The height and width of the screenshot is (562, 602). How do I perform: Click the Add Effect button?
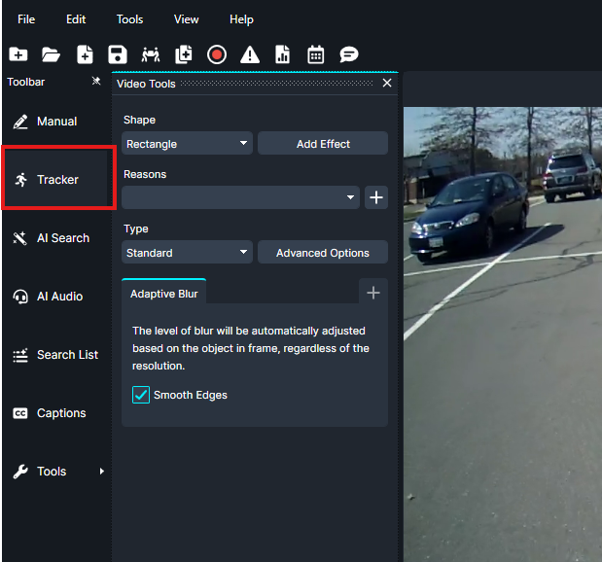click(x=323, y=144)
